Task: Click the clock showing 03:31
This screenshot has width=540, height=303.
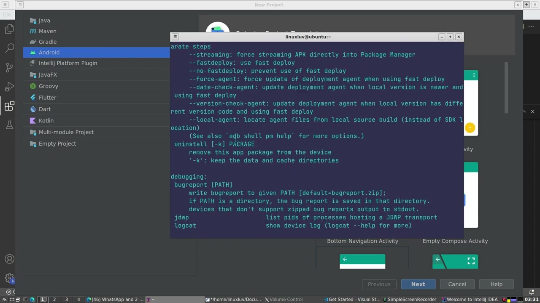Action: pos(532,299)
